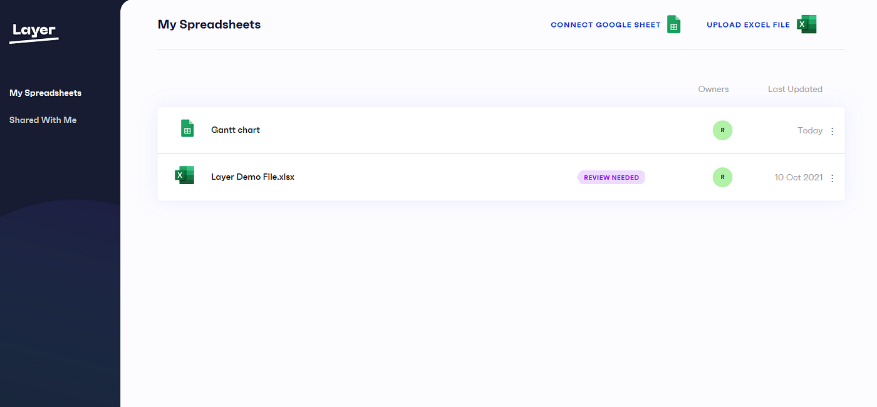Click the Connect Google Sheet button
877x407 pixels.
(x=605, y=24)
